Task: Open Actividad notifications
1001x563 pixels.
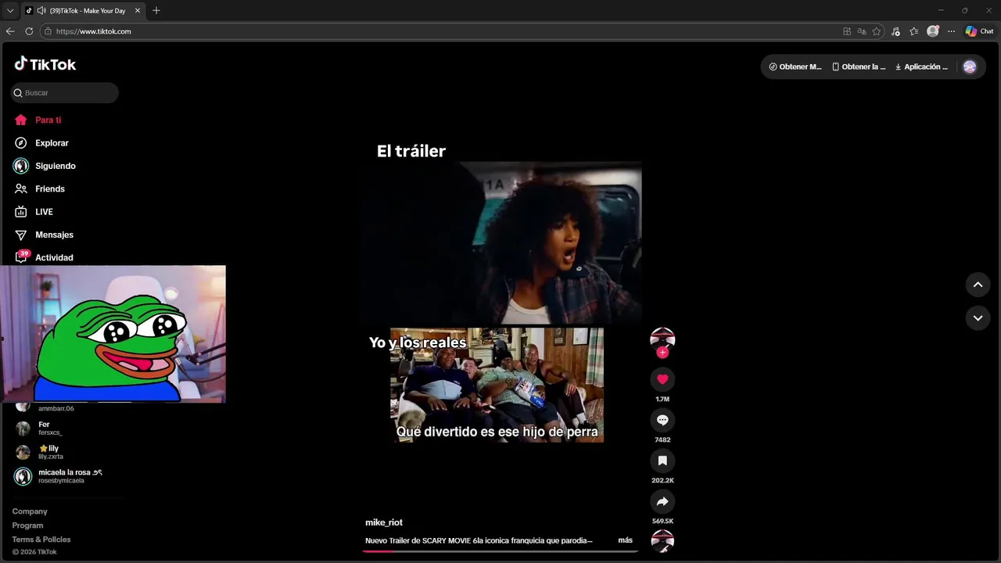Action: [43, 257]
